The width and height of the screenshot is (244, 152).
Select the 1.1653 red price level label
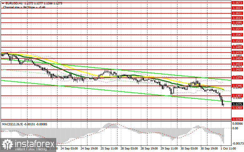pyautogui.click(x=237, y=8)
